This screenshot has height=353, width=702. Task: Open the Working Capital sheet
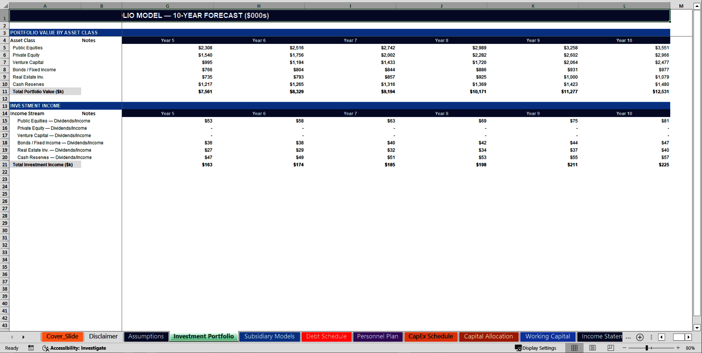547,337
